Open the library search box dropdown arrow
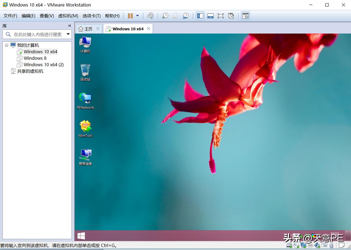351x250 pixels. click(68, 34)
